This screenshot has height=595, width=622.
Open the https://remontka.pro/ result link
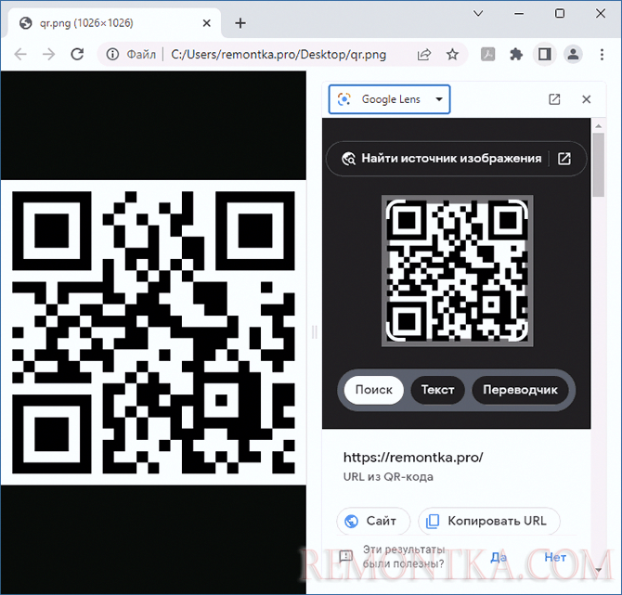pos(413,458)
